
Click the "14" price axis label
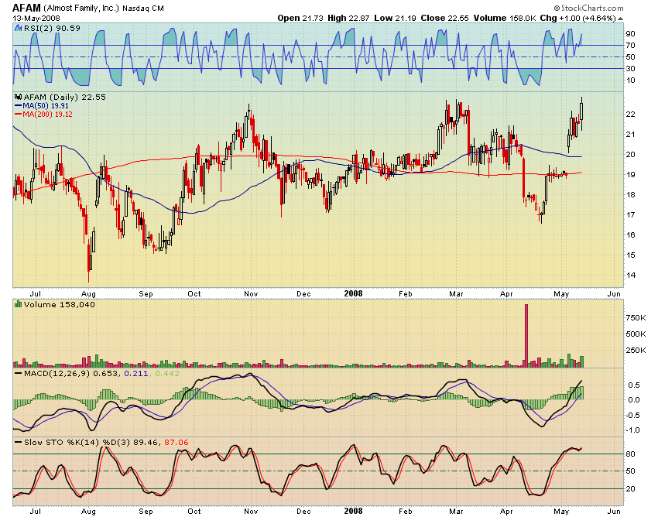coord(630,276)
